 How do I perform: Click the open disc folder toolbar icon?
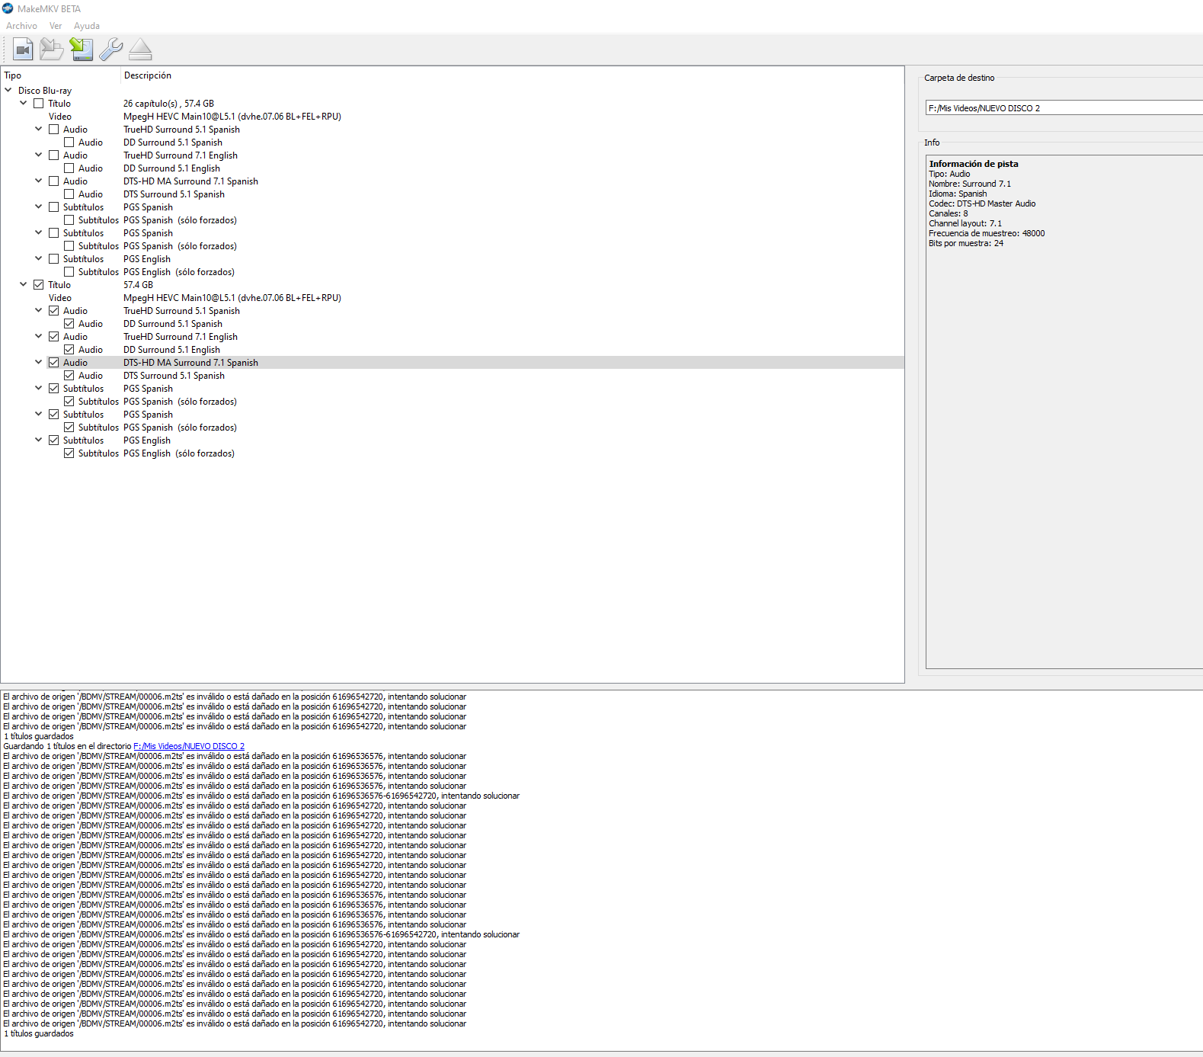(52, 50)
